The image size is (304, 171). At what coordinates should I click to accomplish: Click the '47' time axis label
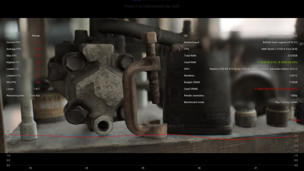pyautogui.click(x=256, y=168)
